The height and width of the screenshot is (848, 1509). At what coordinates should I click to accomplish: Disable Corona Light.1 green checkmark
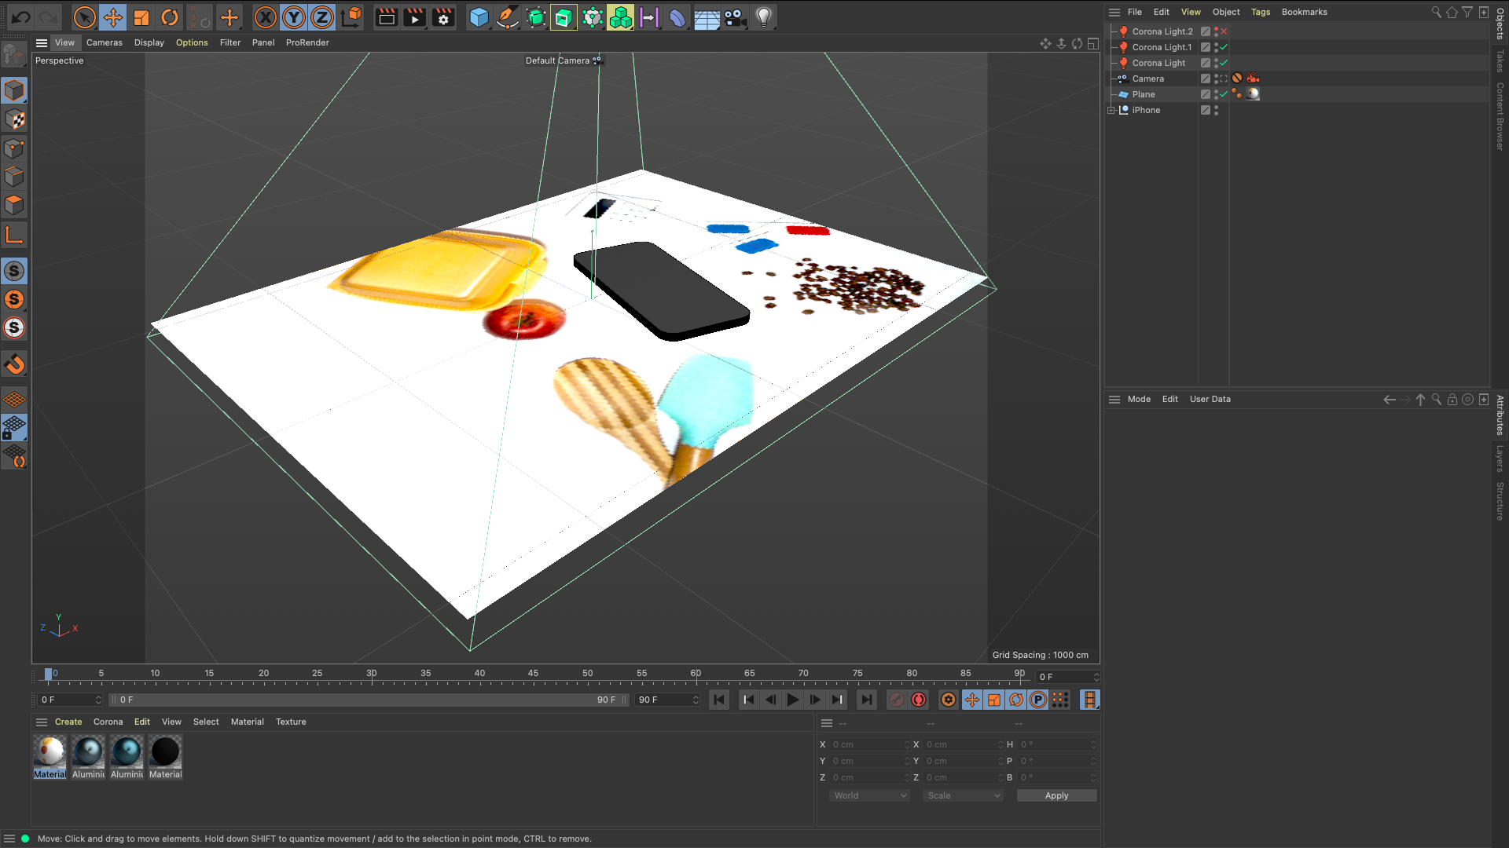1224,47
